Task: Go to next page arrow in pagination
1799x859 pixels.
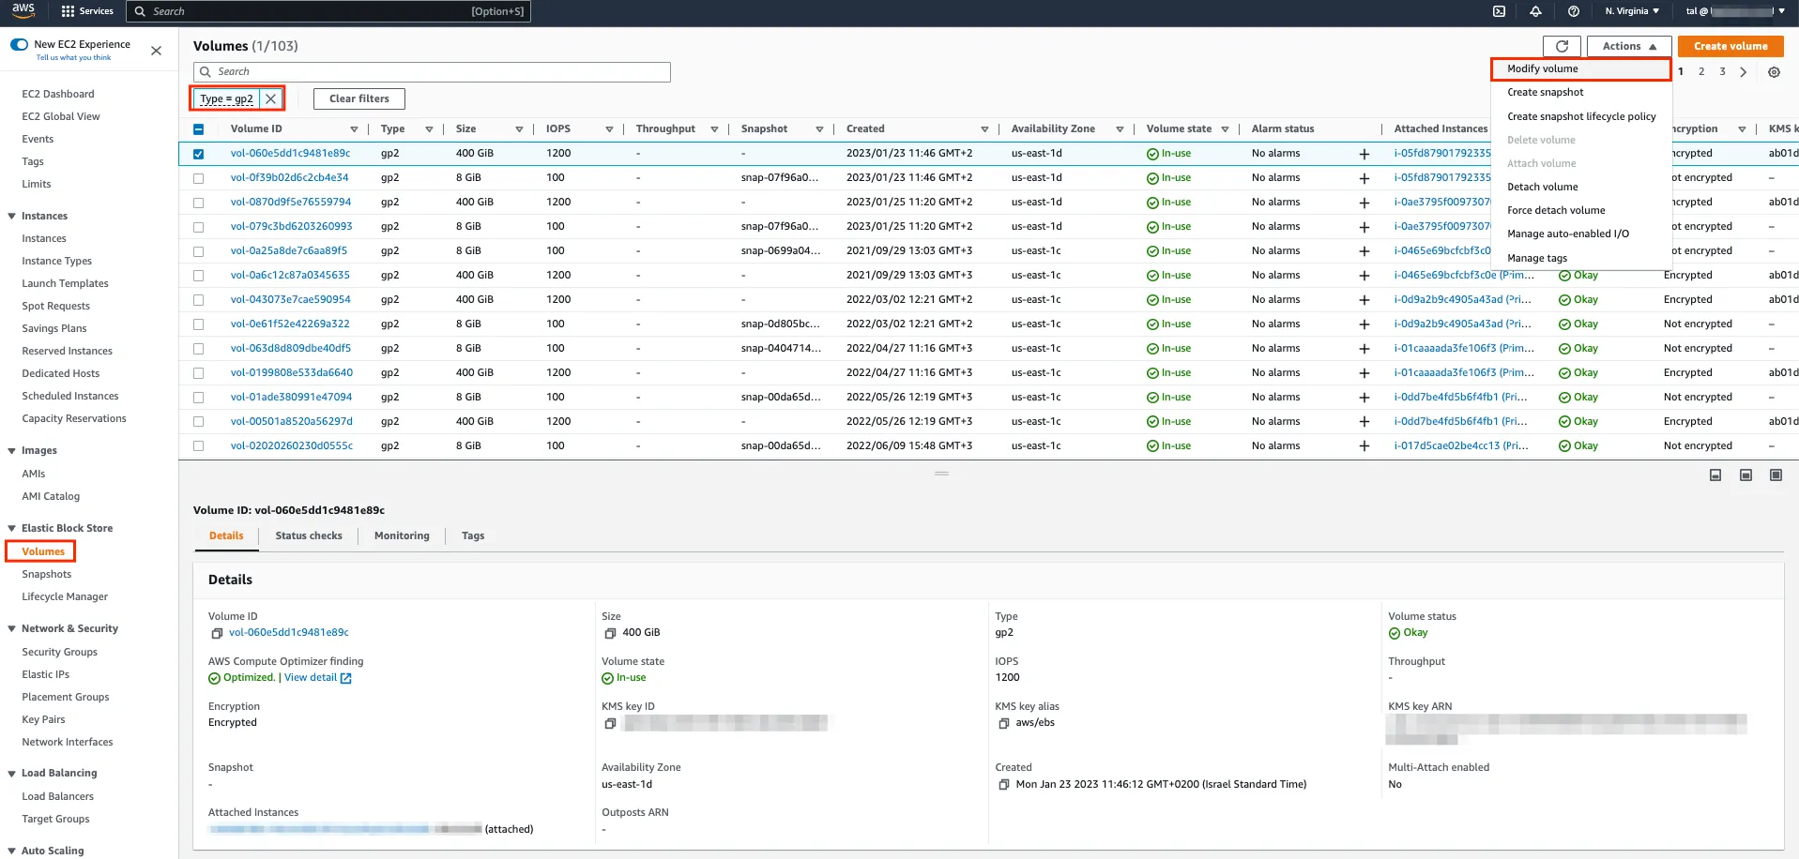Action: tap(1744, 72)
